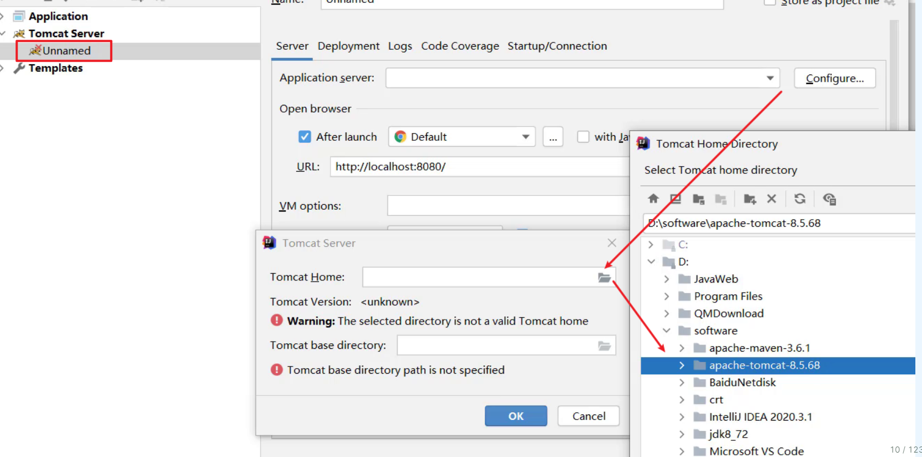Open the Logs tab

point(400,46)
